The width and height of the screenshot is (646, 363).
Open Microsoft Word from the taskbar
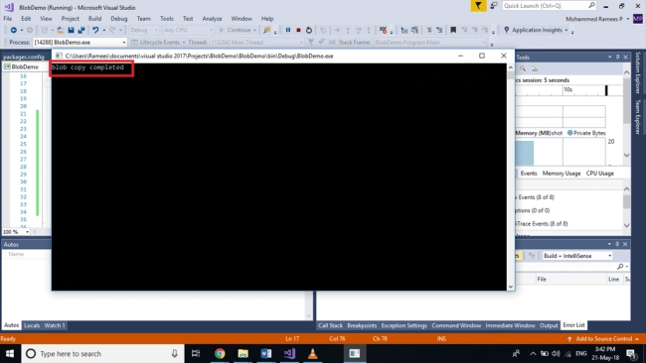[265, 353]
